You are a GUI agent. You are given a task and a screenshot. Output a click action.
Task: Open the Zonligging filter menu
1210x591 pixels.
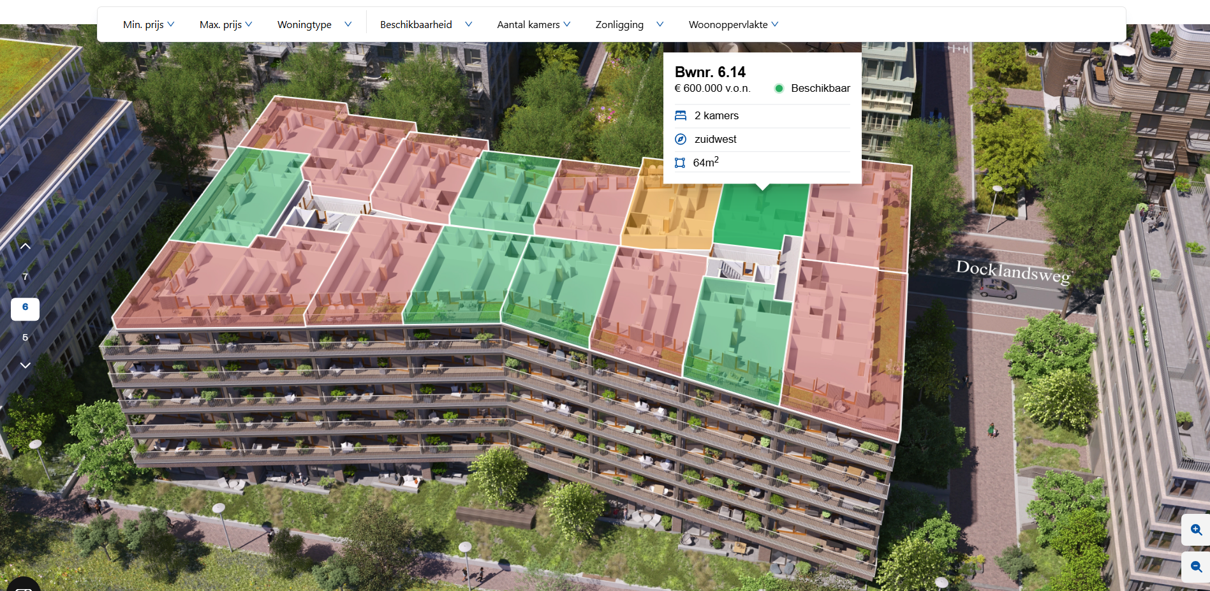point(629,24)
